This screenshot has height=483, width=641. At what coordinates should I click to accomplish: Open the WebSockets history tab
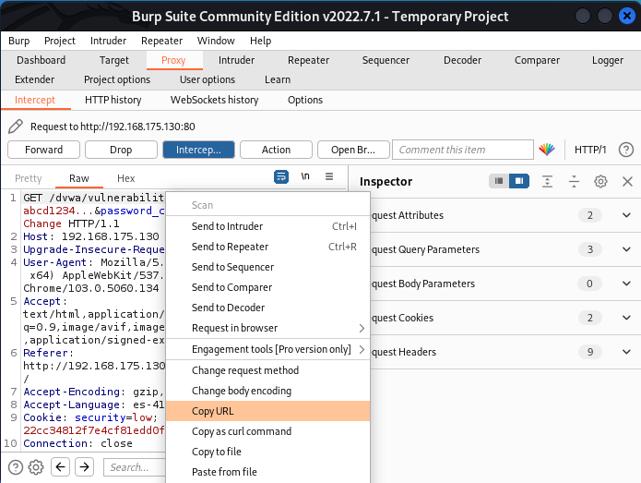click(x=215, y=100)
